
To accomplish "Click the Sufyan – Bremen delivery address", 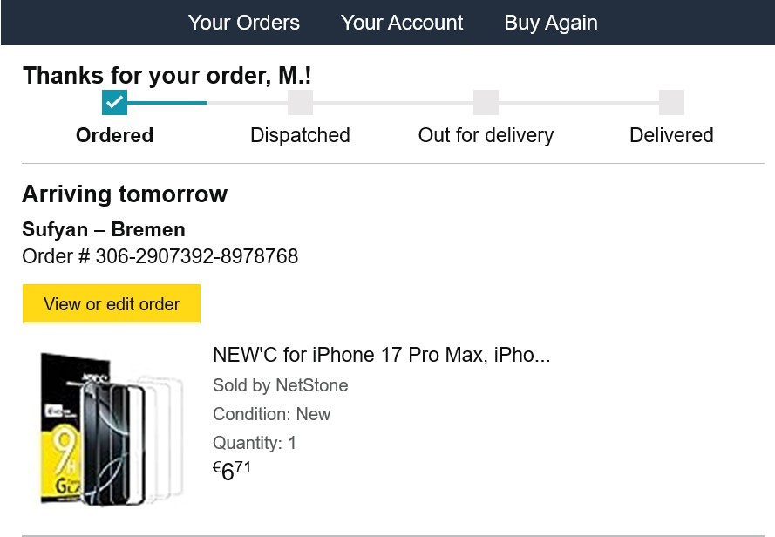I will 104,230.
